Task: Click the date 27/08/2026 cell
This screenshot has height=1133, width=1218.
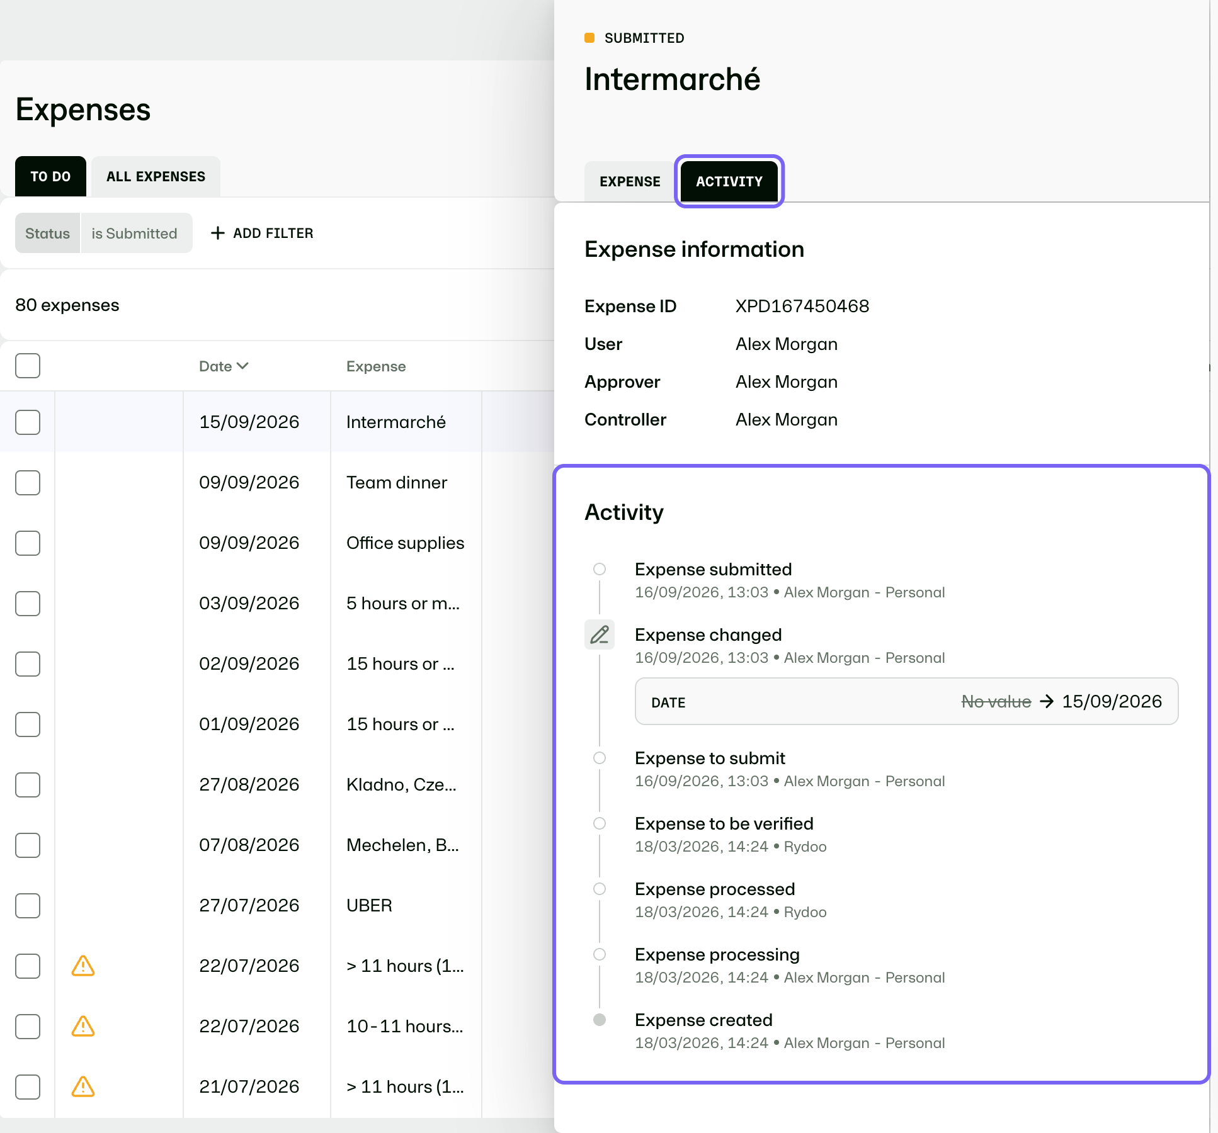Action: (249, 784)
